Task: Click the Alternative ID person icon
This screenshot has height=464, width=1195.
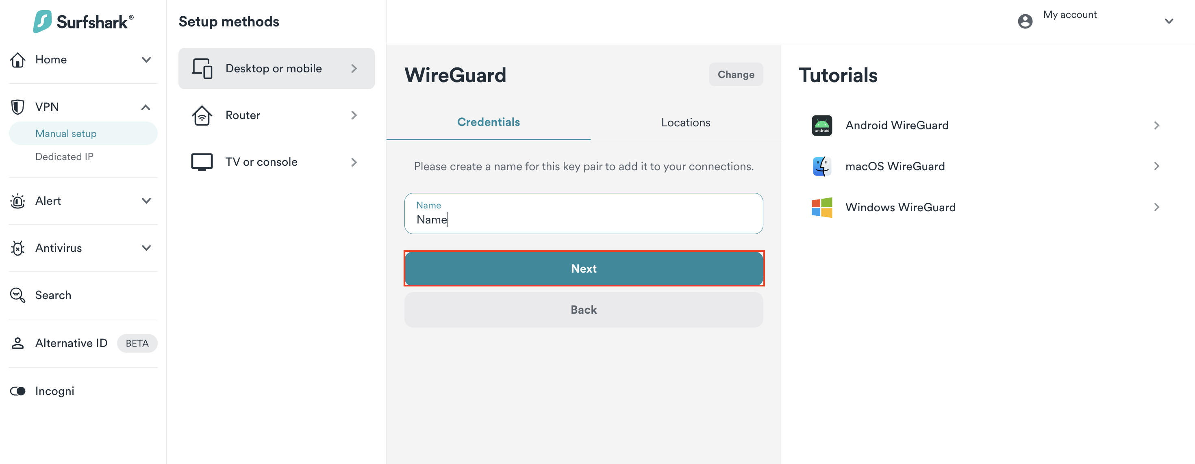Action: (x=17, y=343)
